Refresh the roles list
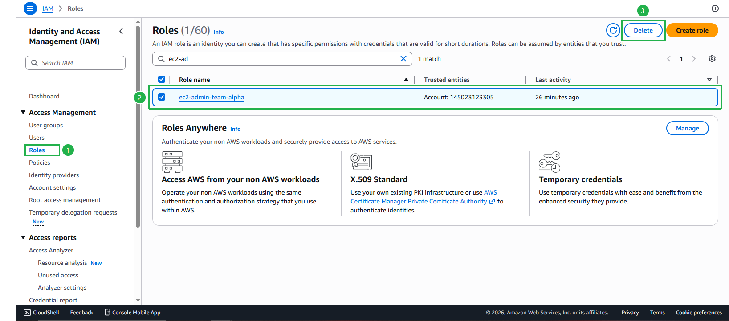 (613, 30)
